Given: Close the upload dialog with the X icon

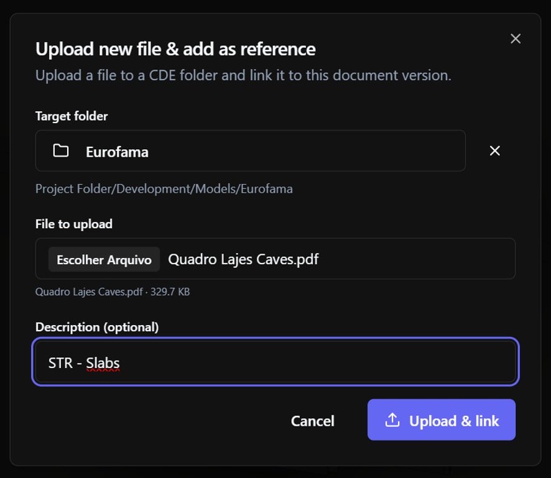Looking at the screenshot, I should coord(515,39).
